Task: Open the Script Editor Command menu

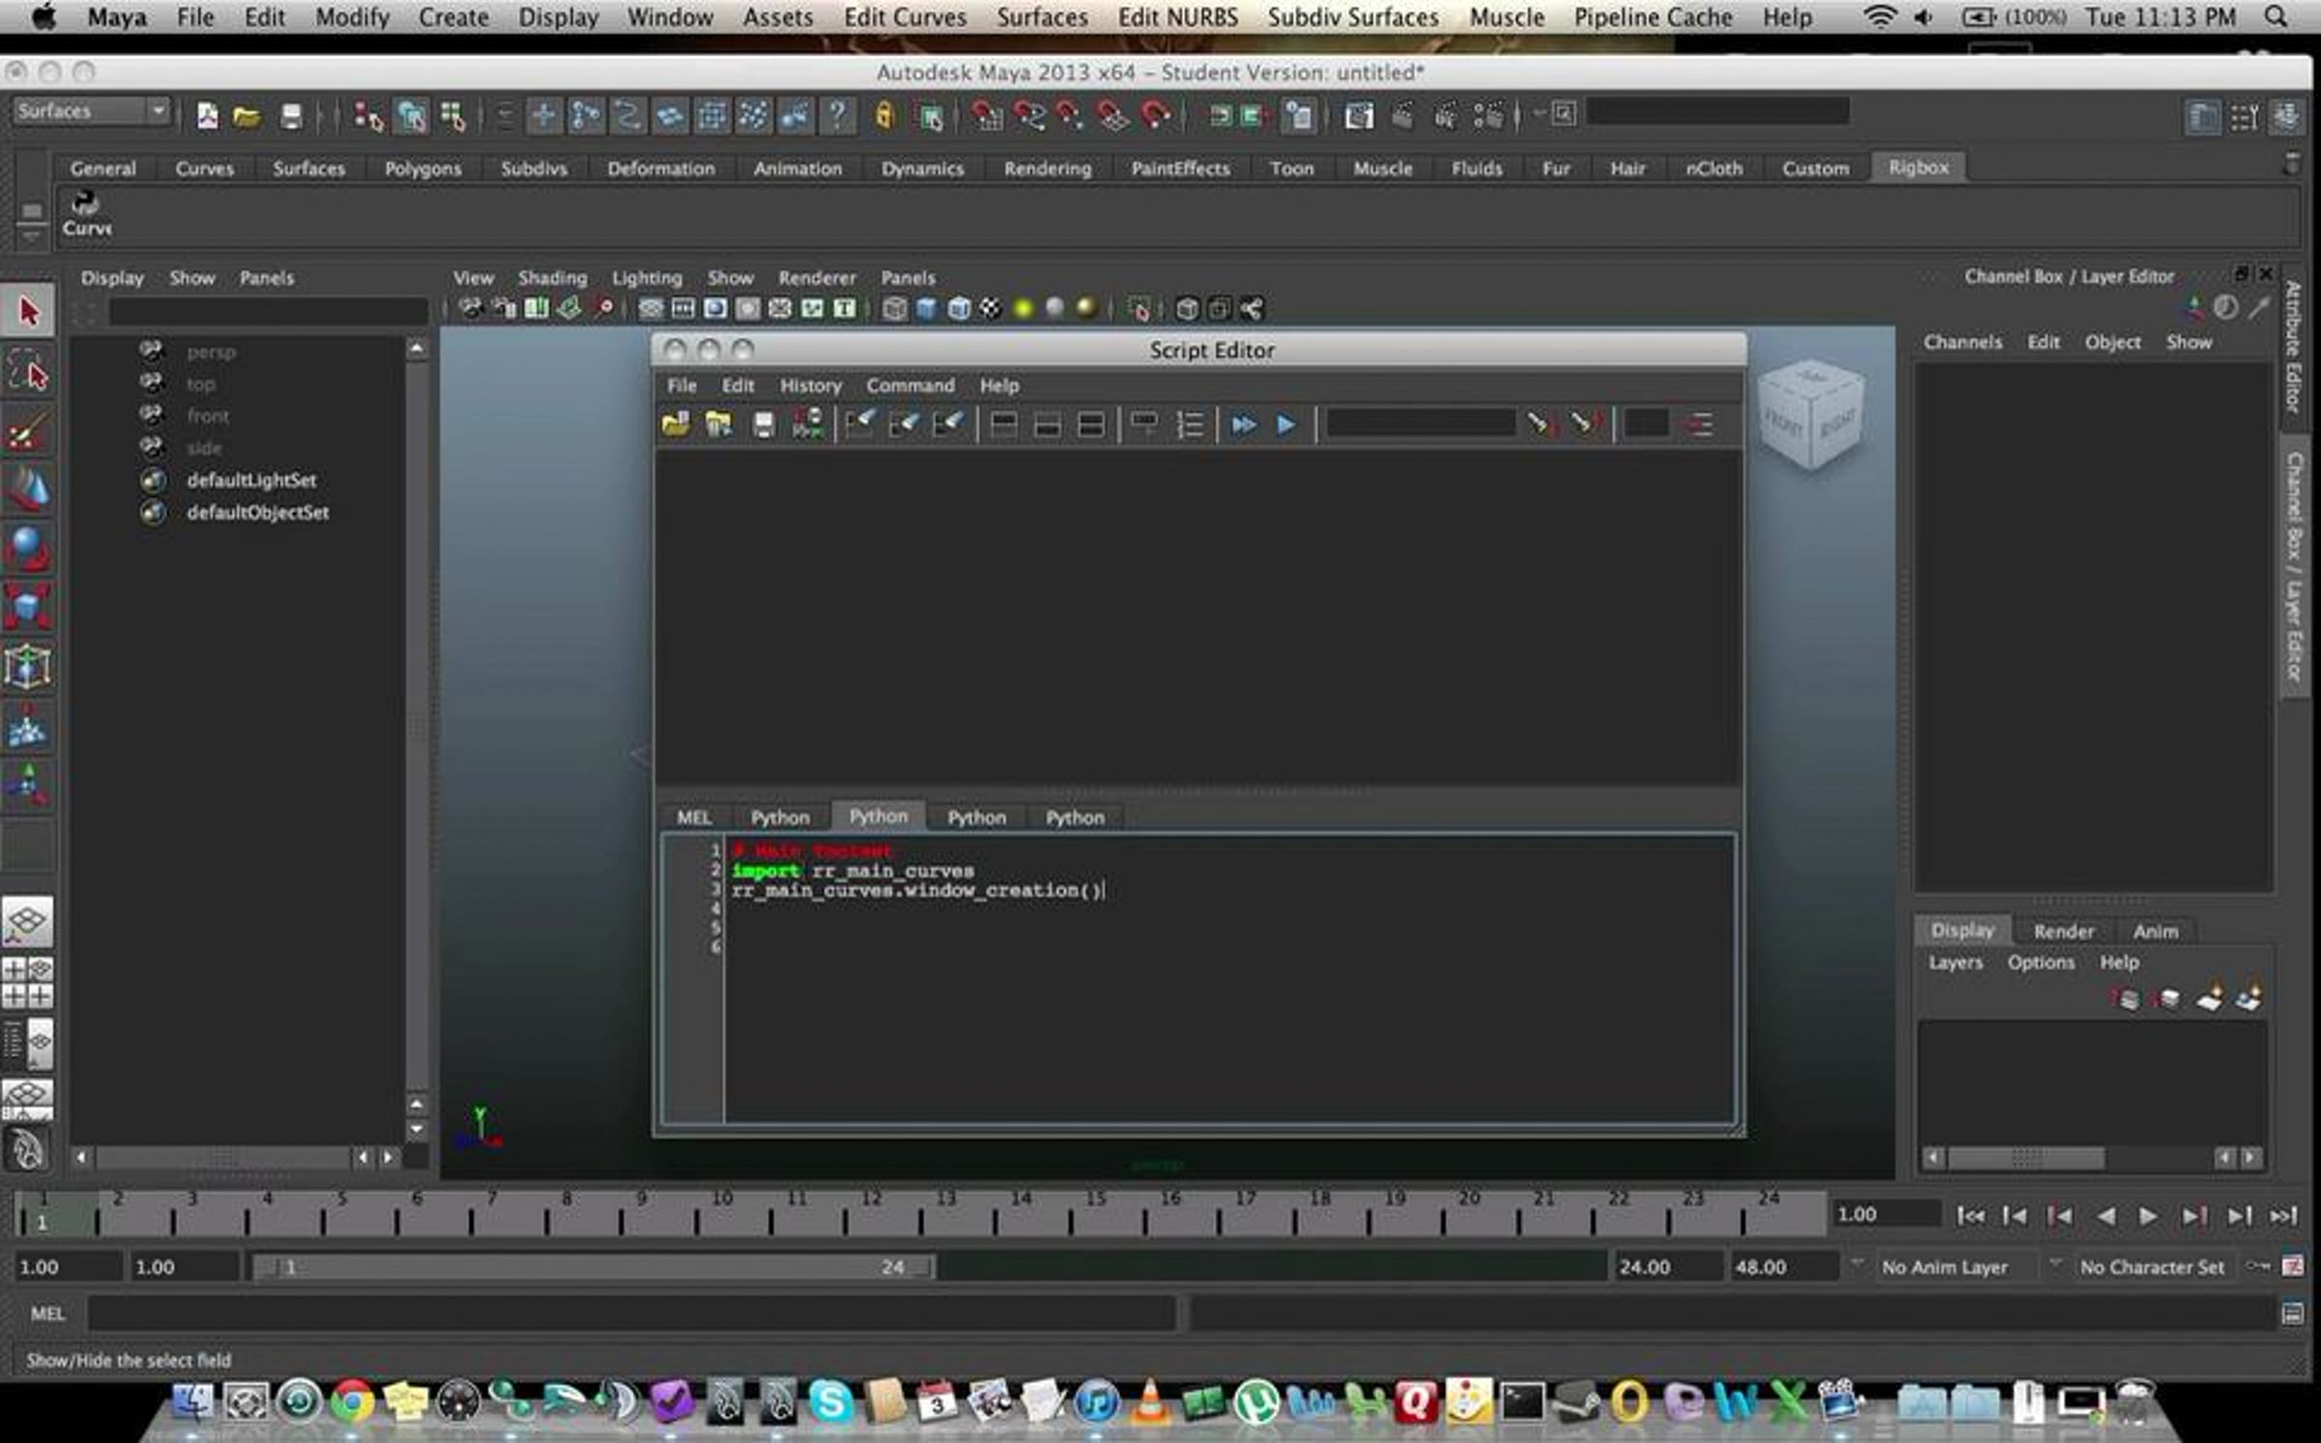Action: (910, 386)
